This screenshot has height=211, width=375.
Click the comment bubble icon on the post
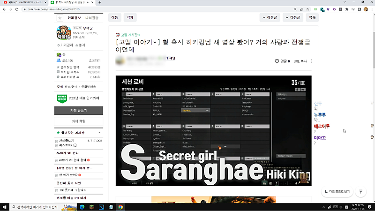tap(277, 61)
